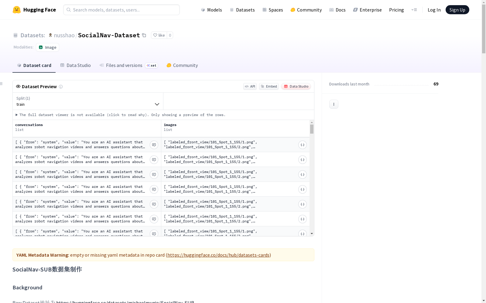Click the page vertical scrollbar thumb
The image size is (486, 303).
coord(484,29)
